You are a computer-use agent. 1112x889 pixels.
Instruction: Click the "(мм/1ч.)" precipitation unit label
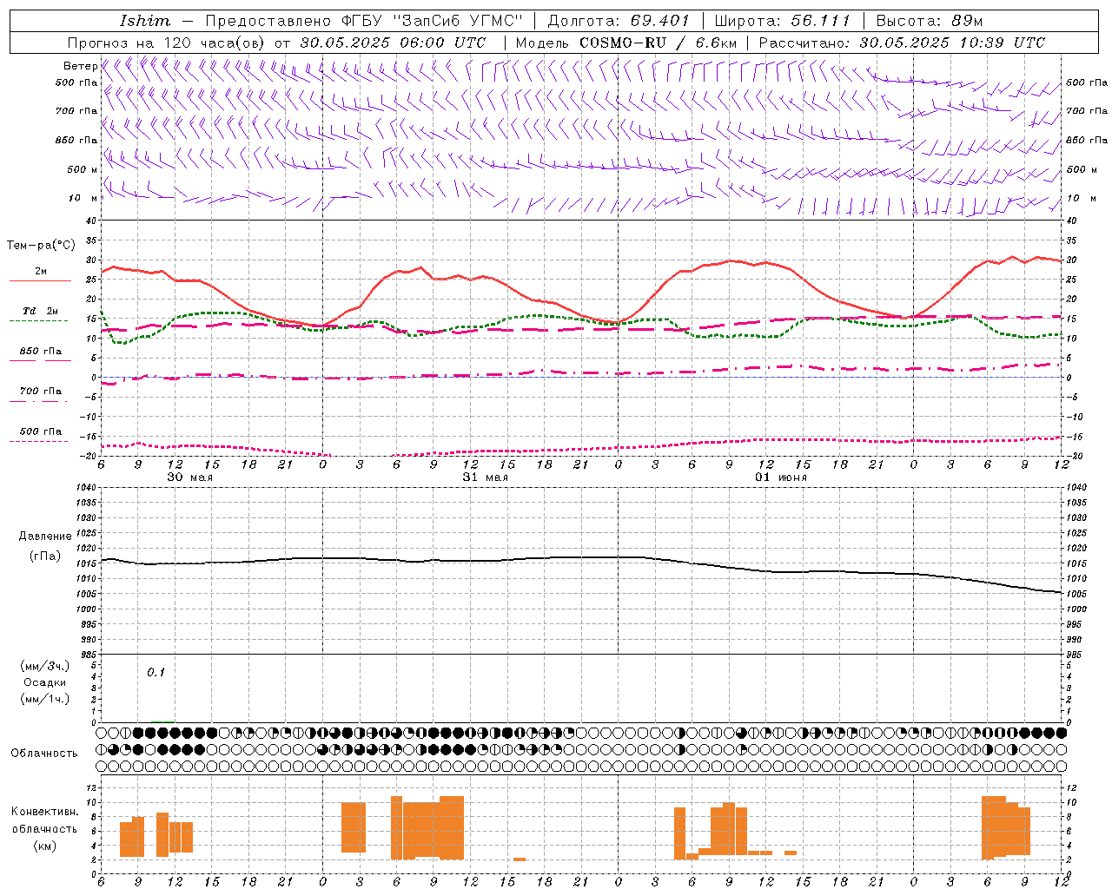[45, 699]
